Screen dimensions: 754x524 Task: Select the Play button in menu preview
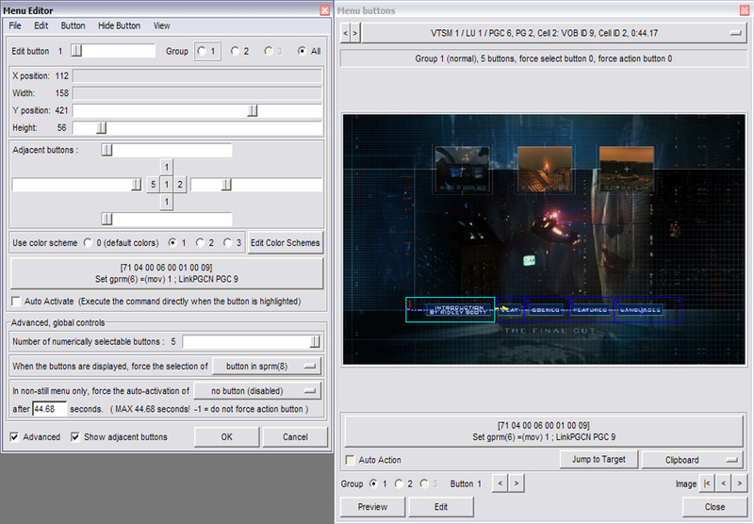pos(510,310)
